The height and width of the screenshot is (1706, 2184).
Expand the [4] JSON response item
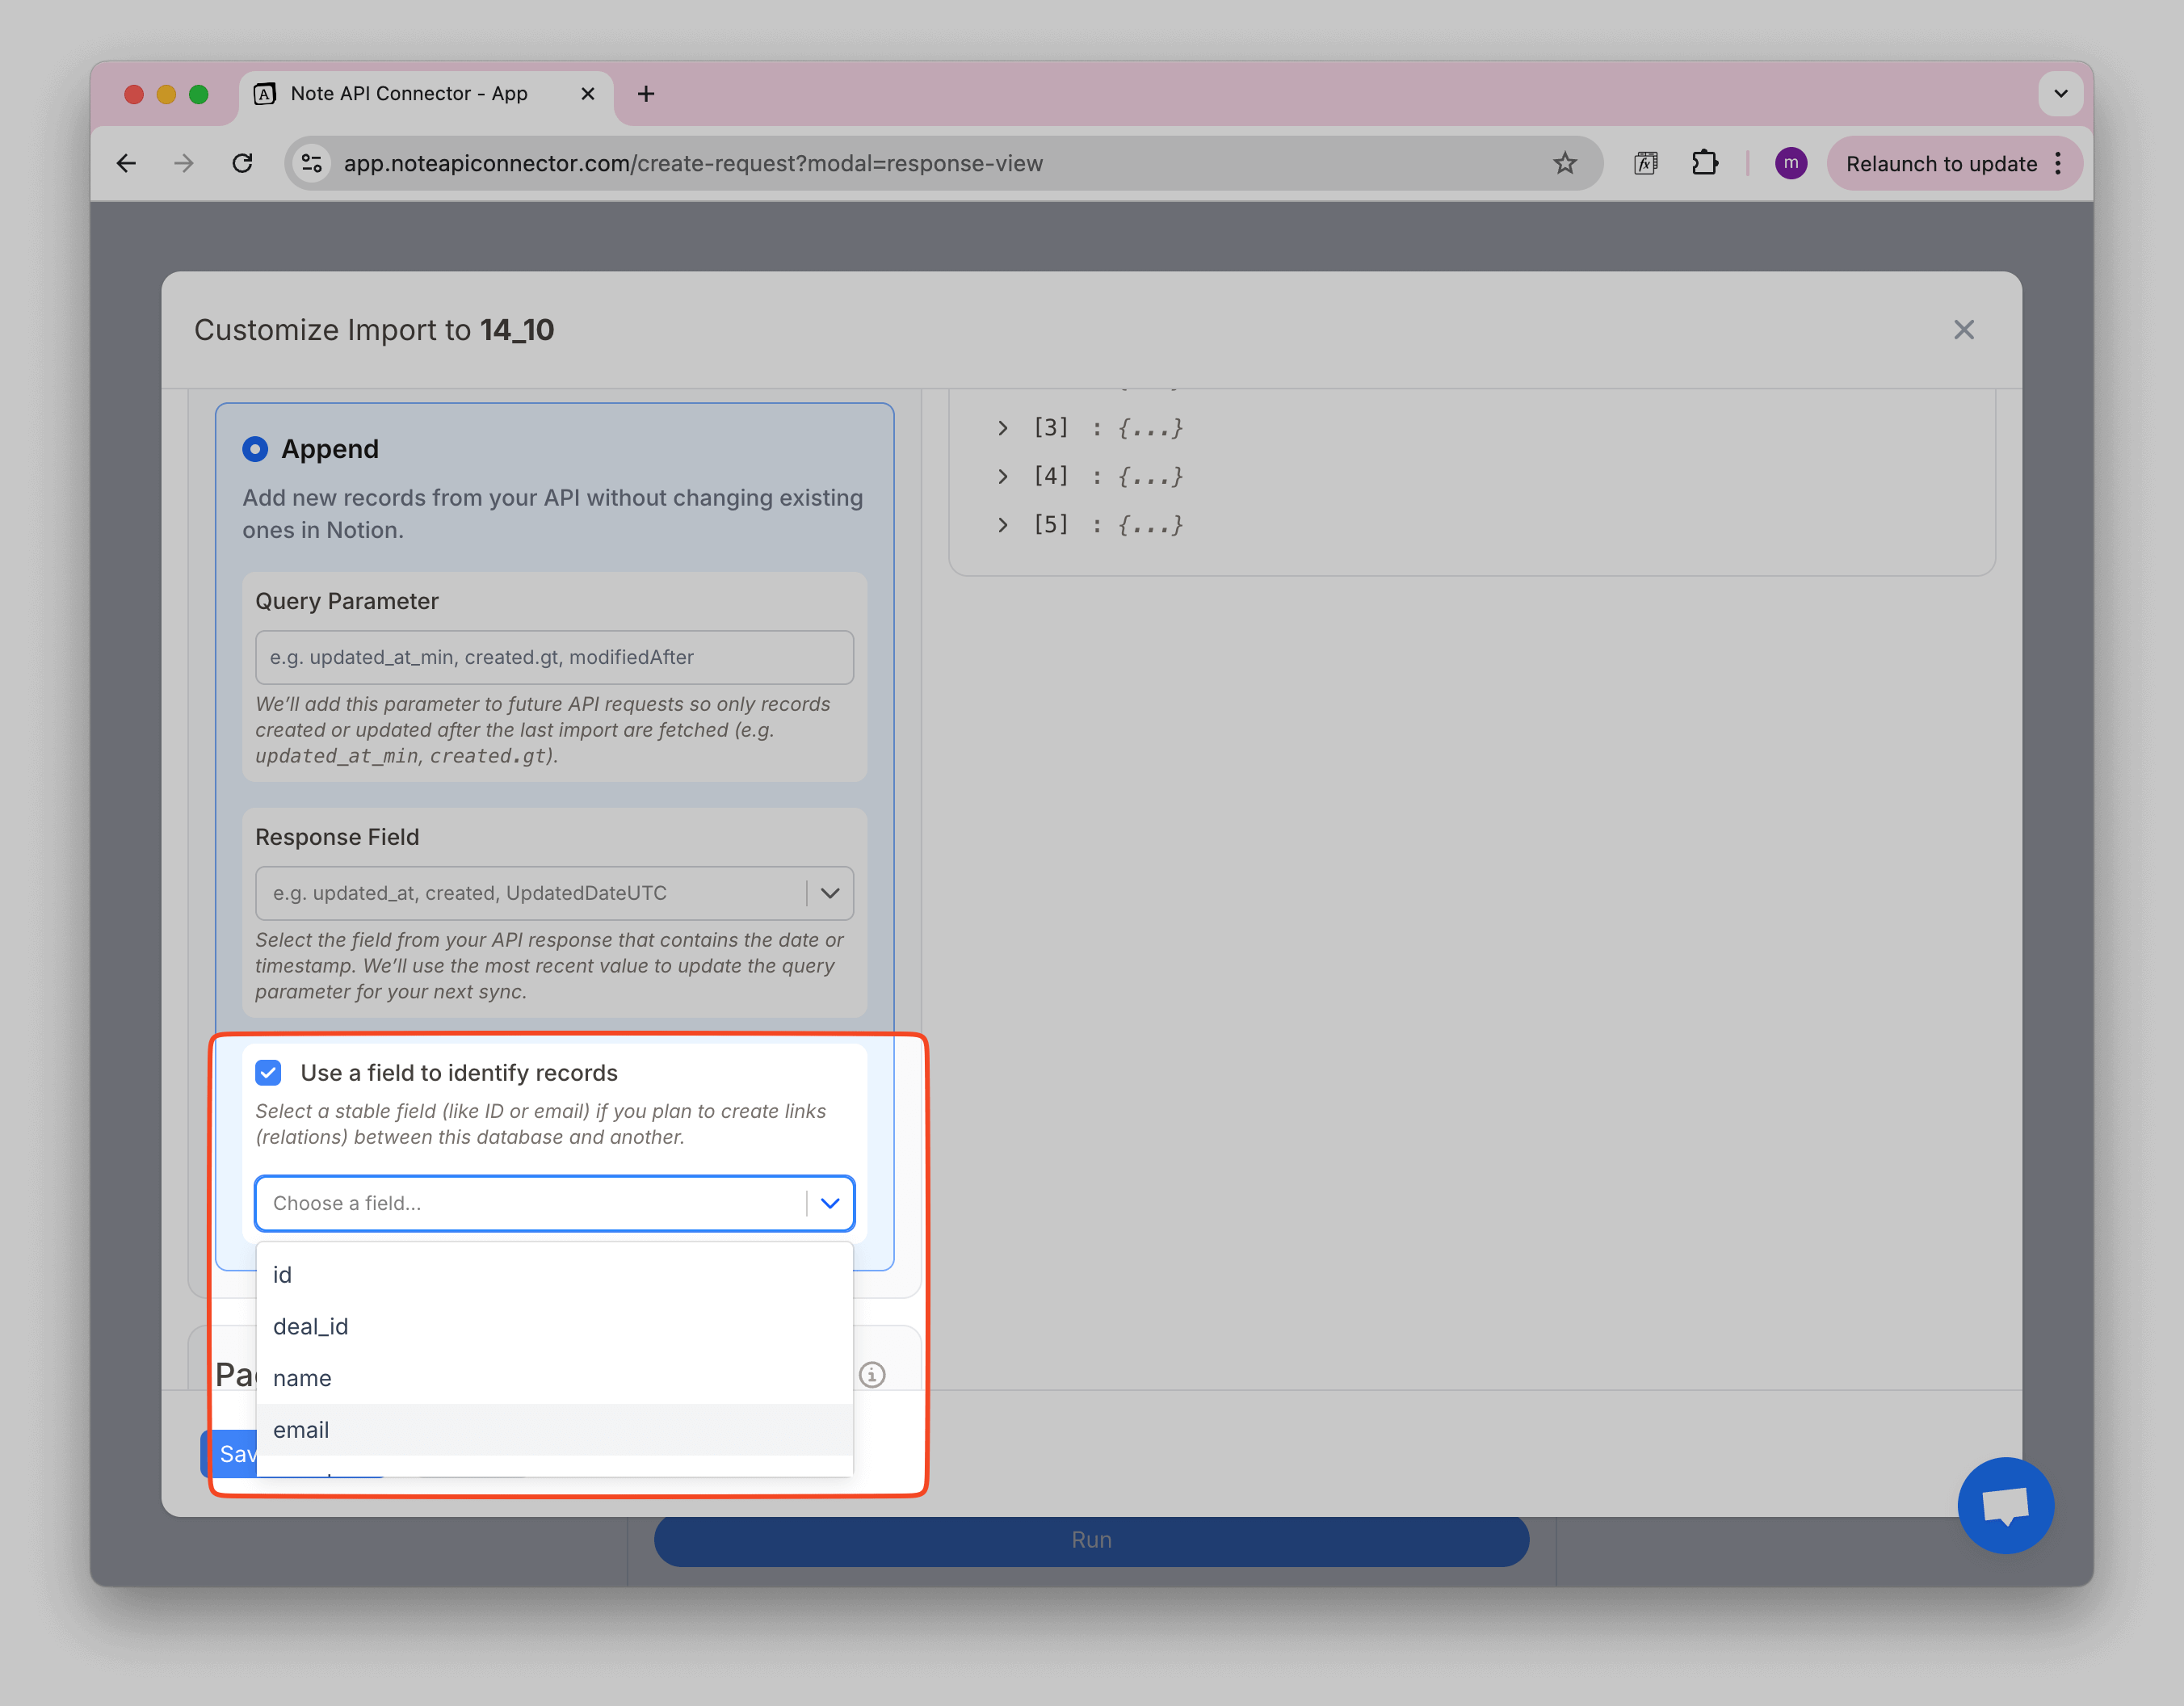click(x=1002, y=476)
